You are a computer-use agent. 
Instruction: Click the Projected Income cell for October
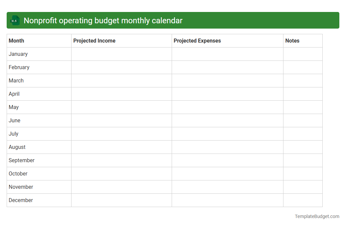121,173
